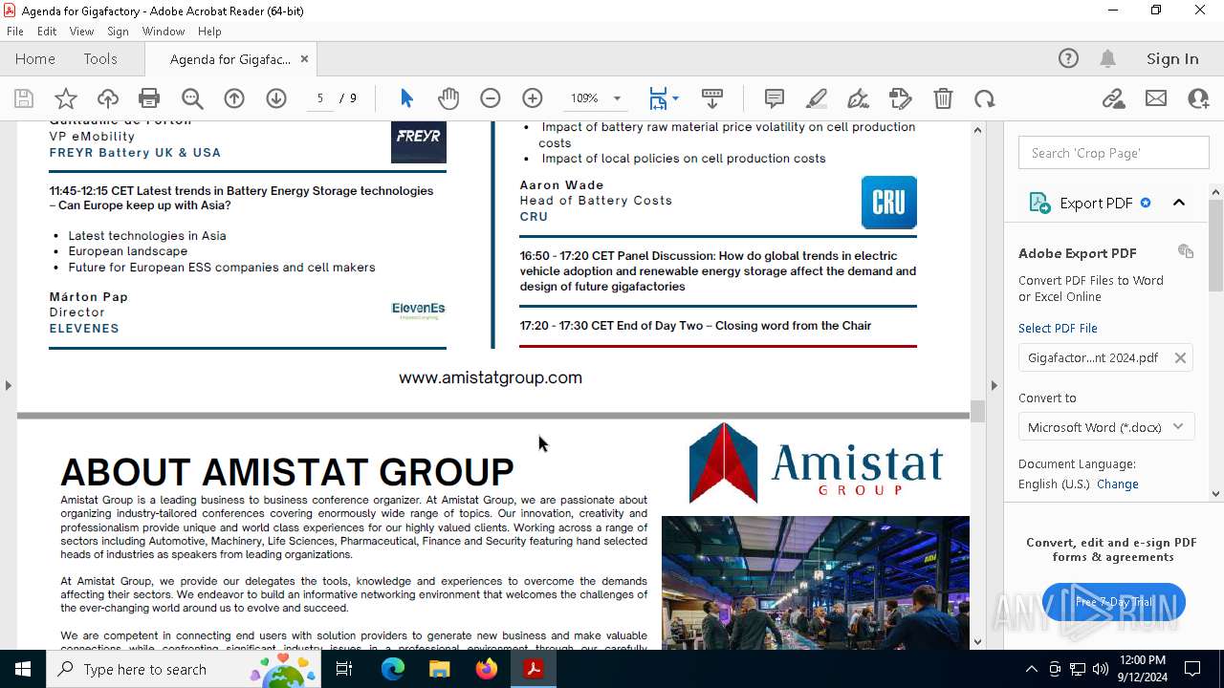Viewport: 1224px width, 688px height.
Task: Open the Window menu
Action: [x=164, y=32]
